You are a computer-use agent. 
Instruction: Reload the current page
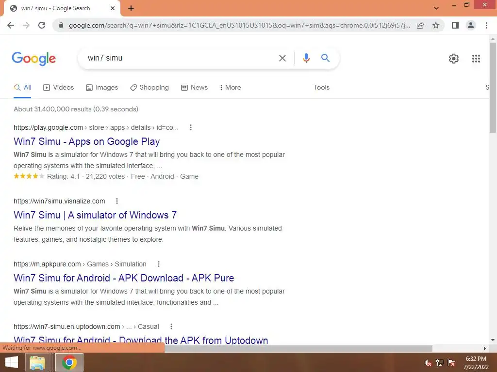coord(42,25)
